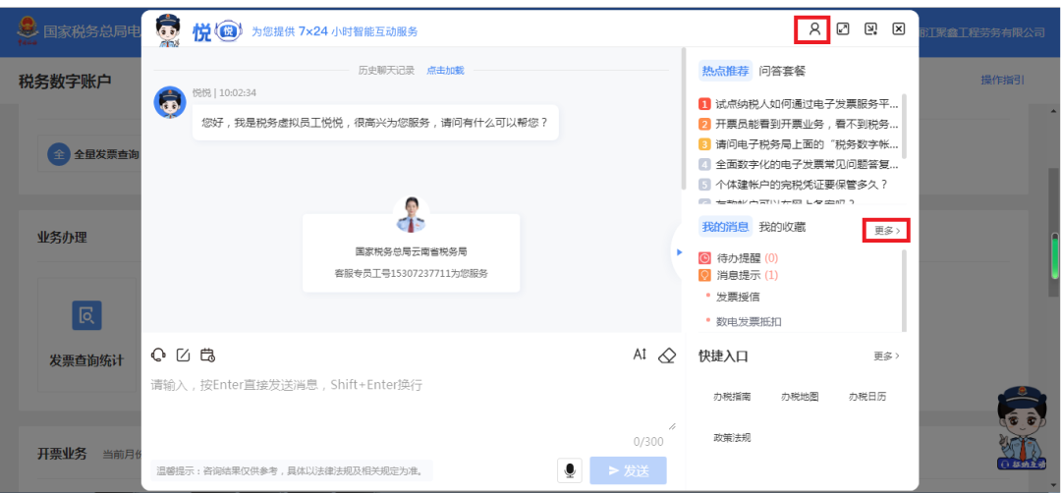
Task: Click the floating mascot assistant at bottom right
Action: 1023,429
